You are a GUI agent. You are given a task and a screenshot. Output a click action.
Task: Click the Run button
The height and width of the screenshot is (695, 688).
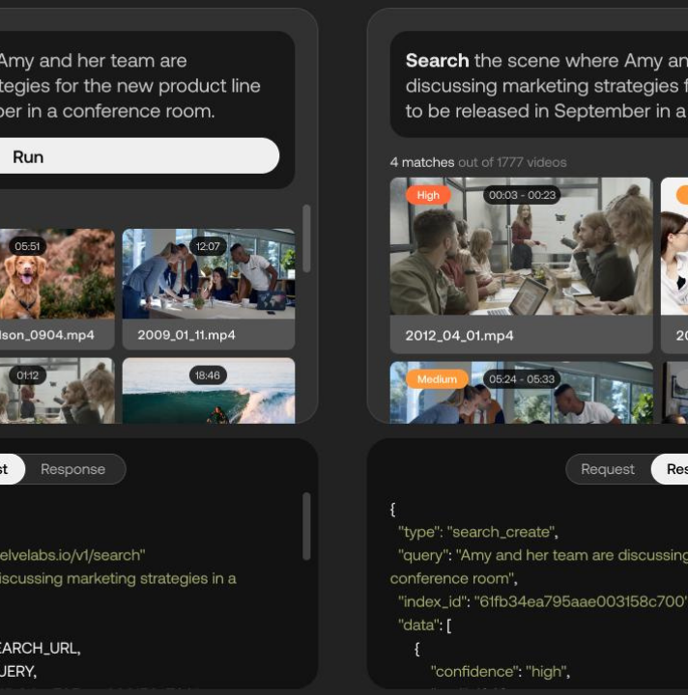pos(139,156)
